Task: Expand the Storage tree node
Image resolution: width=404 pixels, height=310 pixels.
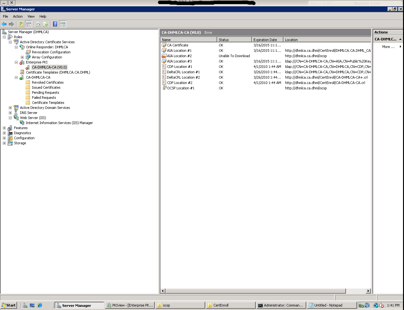Action: (x=4, y=143)
